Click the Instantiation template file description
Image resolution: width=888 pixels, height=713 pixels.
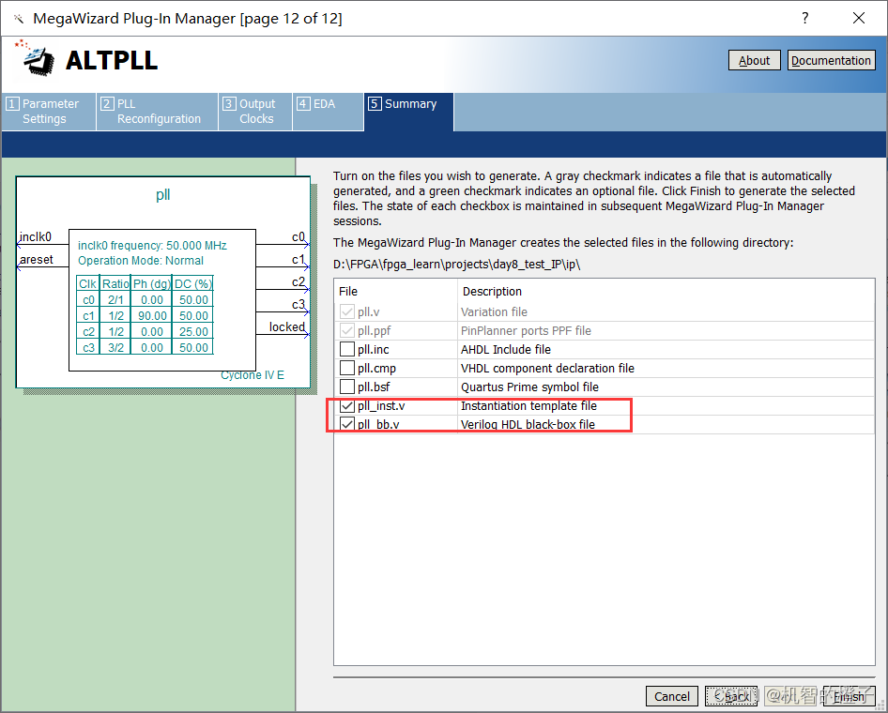[x=528, y=405]
